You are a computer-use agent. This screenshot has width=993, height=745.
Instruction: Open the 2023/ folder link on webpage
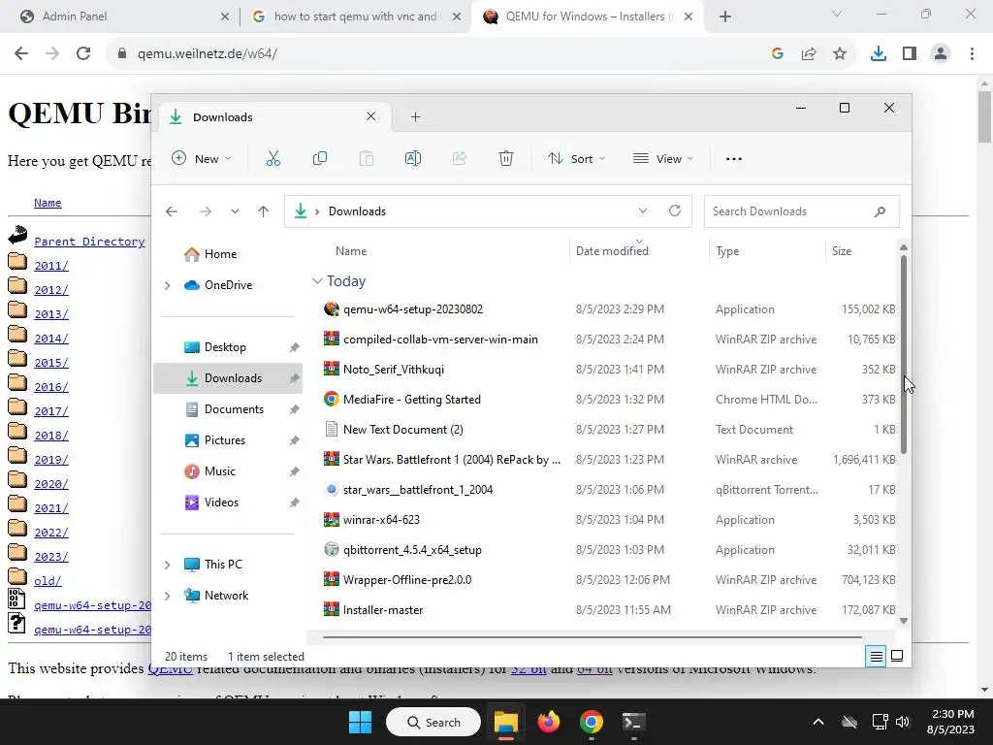(x=51, y=557)
